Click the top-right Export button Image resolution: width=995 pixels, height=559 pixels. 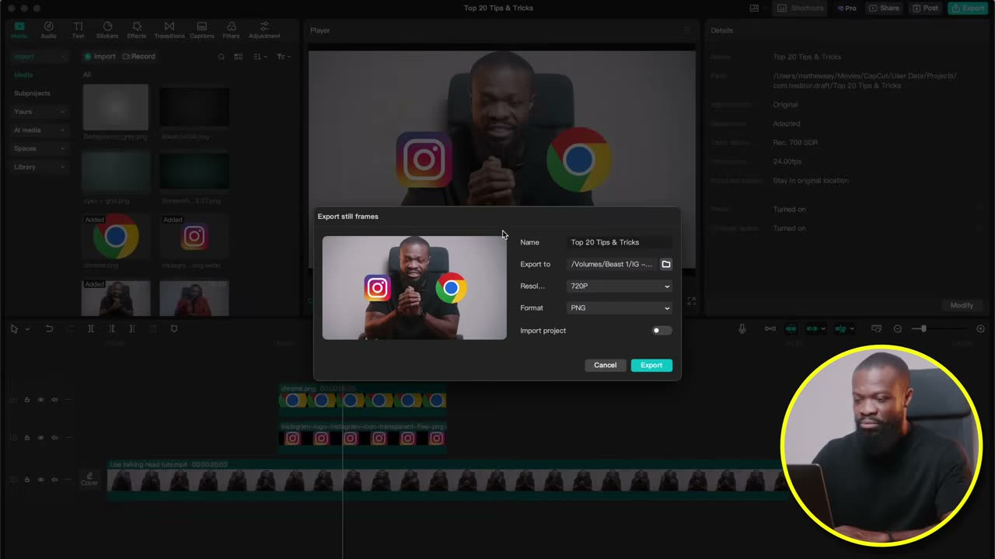tap(968, 8)
